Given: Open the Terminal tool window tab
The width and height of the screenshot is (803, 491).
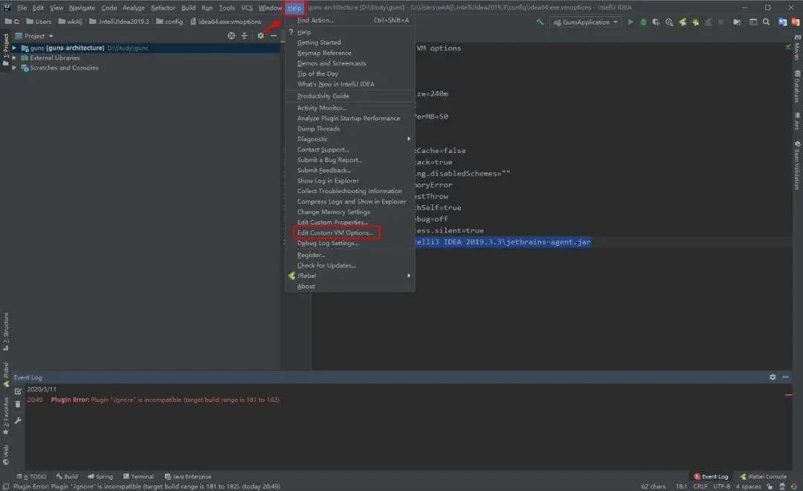Looking at the screenshot, I should tap(138, 476).
